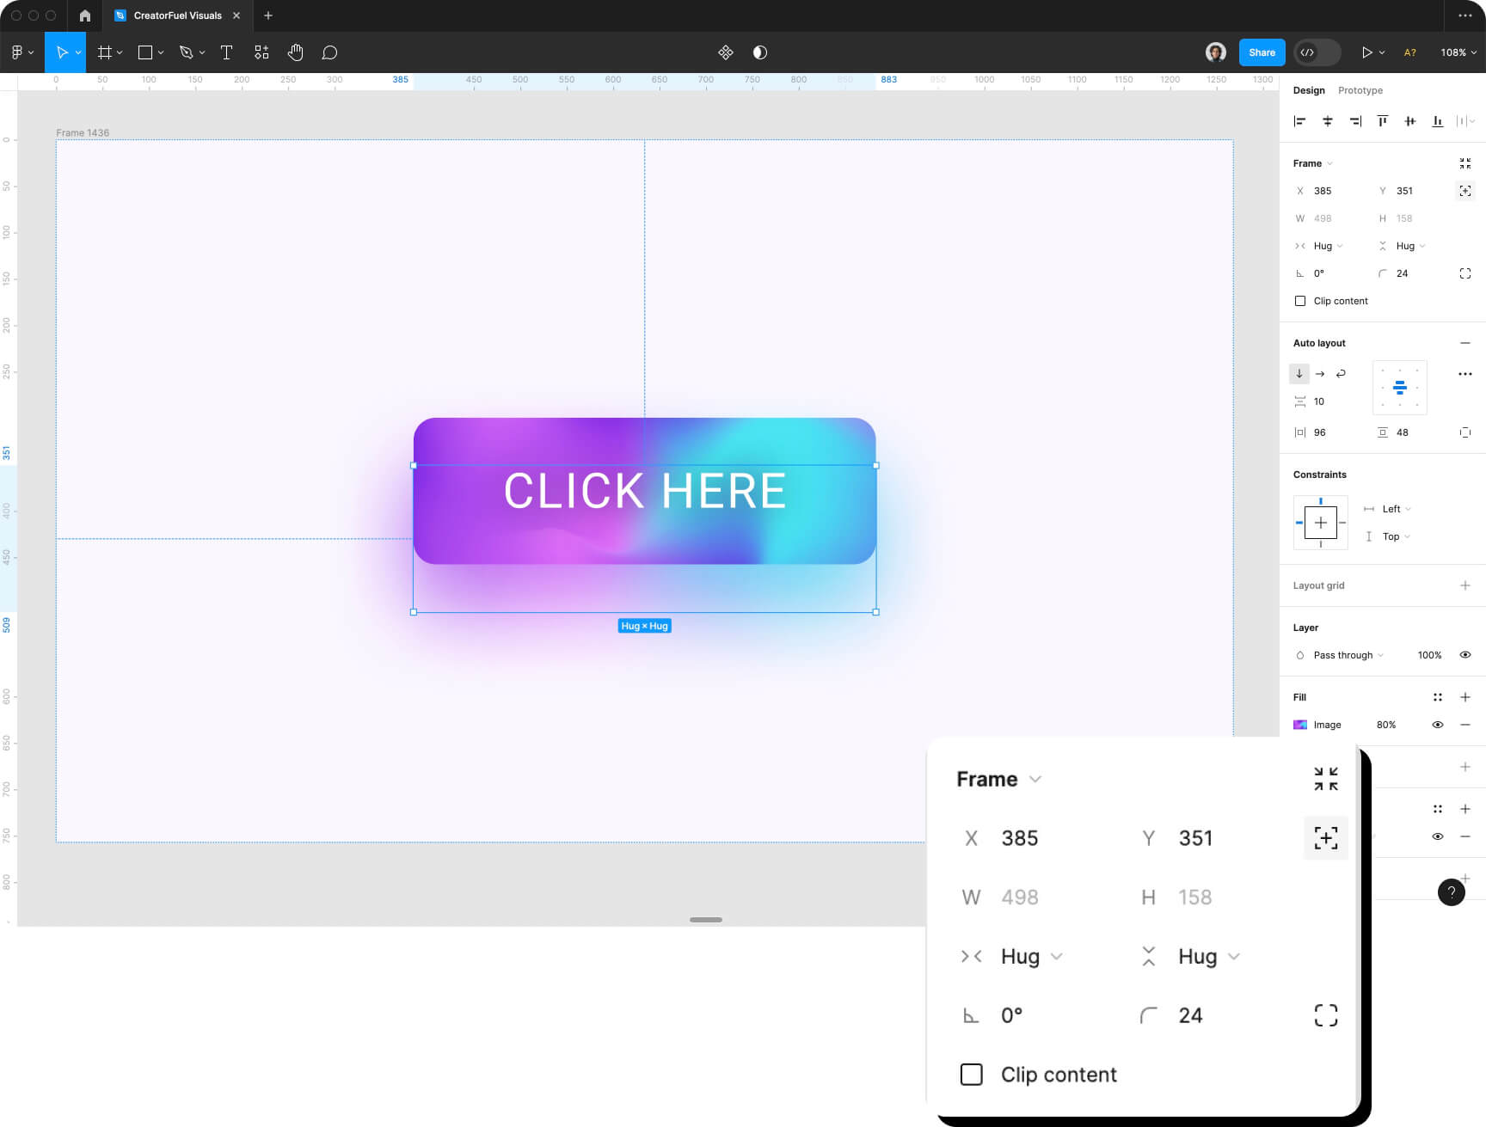The height and width of the screenshot is (1127, 1486).
Task: Open the Actions/widgets panel icon
Action: [x=261, y=52]
